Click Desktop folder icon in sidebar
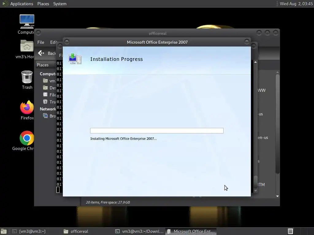The width and height of the screenshot is (314, 235). click(45, 88)
